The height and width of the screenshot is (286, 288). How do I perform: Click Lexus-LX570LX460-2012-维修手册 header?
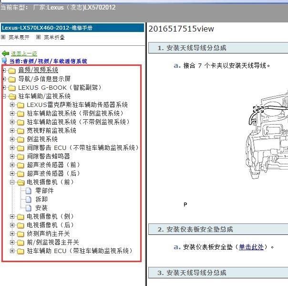72,28
